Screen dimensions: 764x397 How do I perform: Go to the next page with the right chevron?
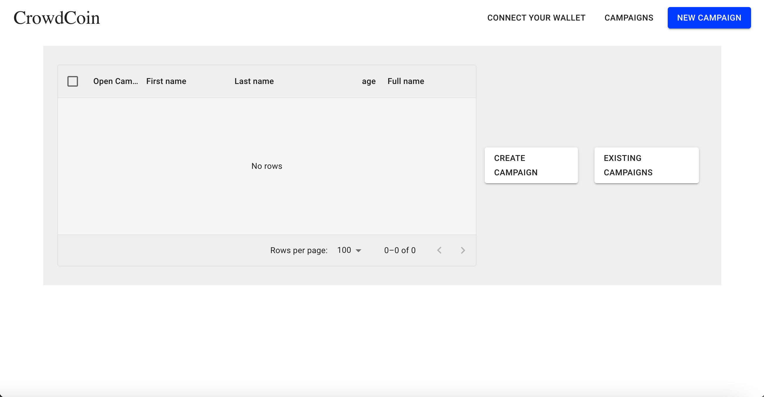coord(463,250)
